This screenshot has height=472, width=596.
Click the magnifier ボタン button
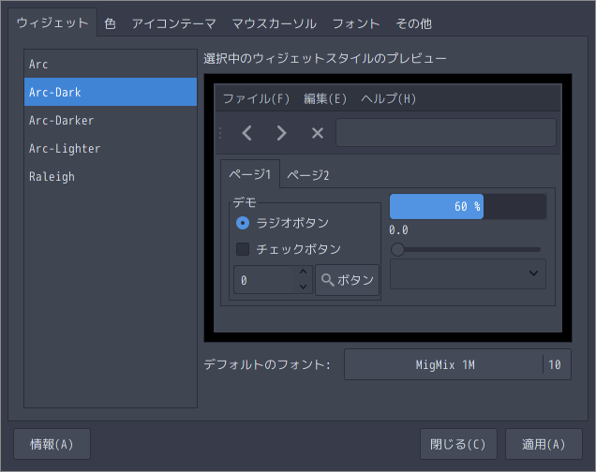[x=347, y=280]
